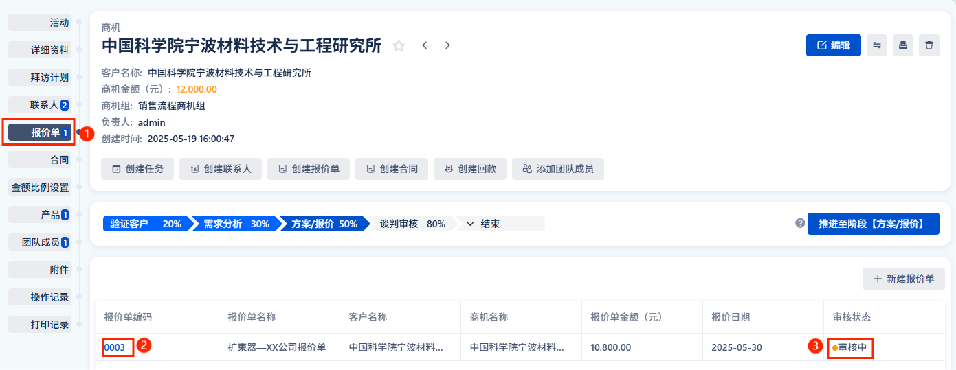Viewport: 956px width, 370px height.
Task: Click 创建联系人 button
Action: click(x=221, y=169)
